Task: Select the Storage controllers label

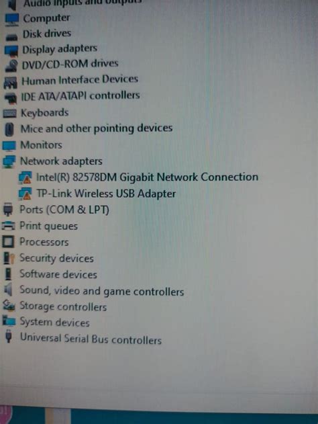Action: (x=63, y=306)
